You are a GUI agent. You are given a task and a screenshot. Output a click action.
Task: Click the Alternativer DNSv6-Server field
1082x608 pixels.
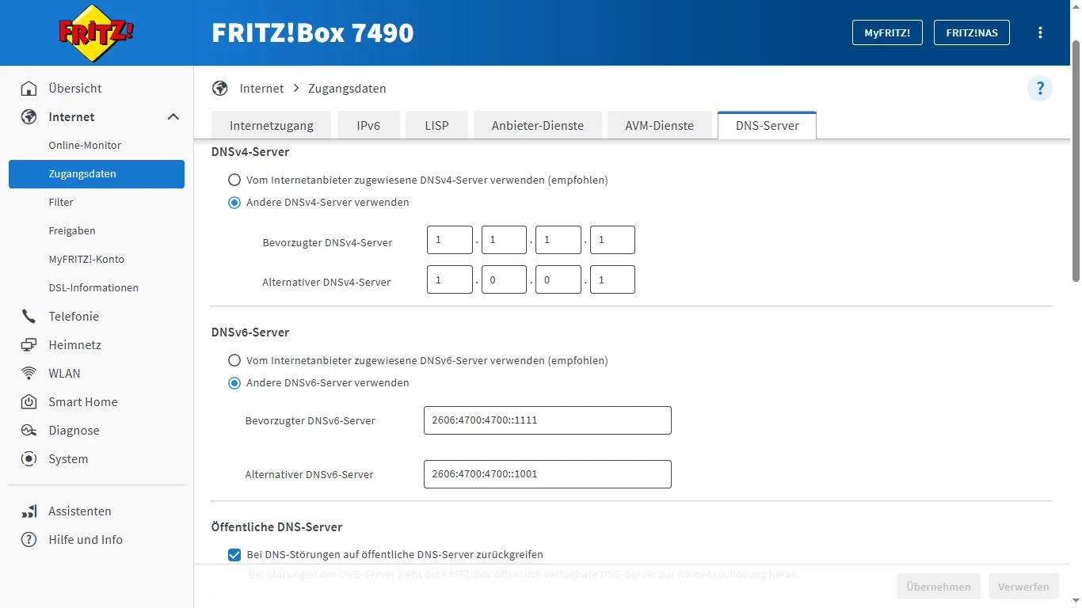tap(547, 474)
